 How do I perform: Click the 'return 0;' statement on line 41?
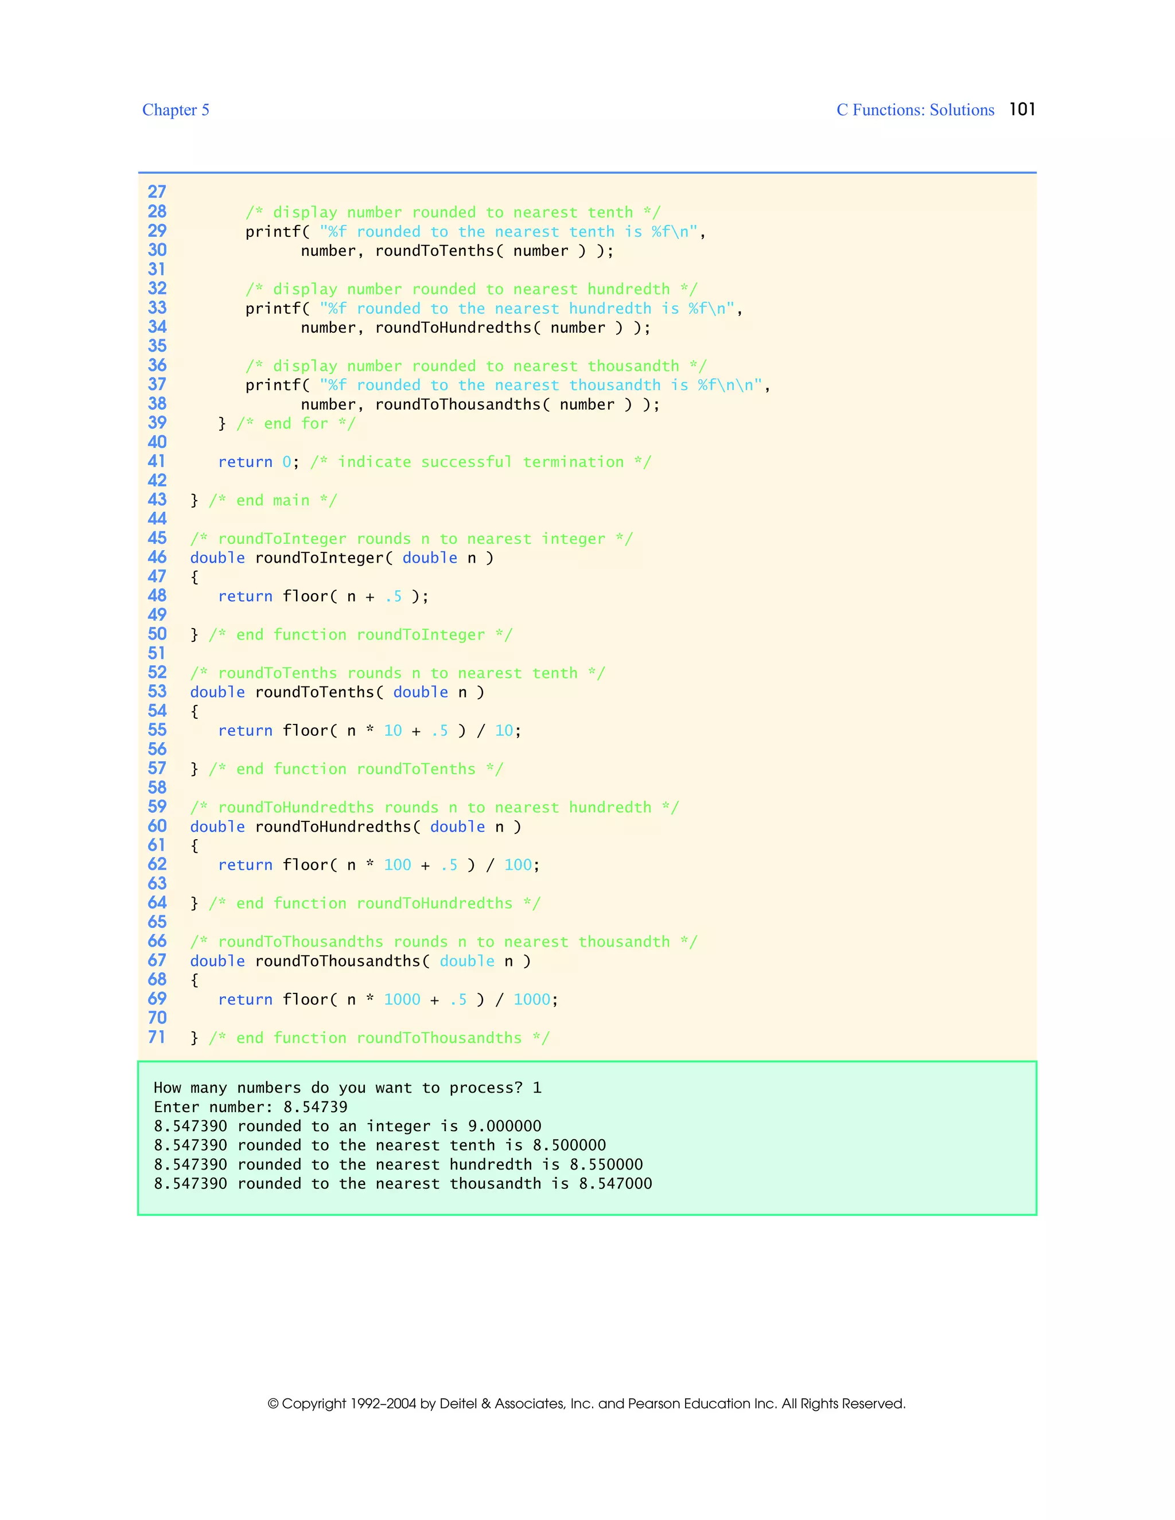coord(259,462)
